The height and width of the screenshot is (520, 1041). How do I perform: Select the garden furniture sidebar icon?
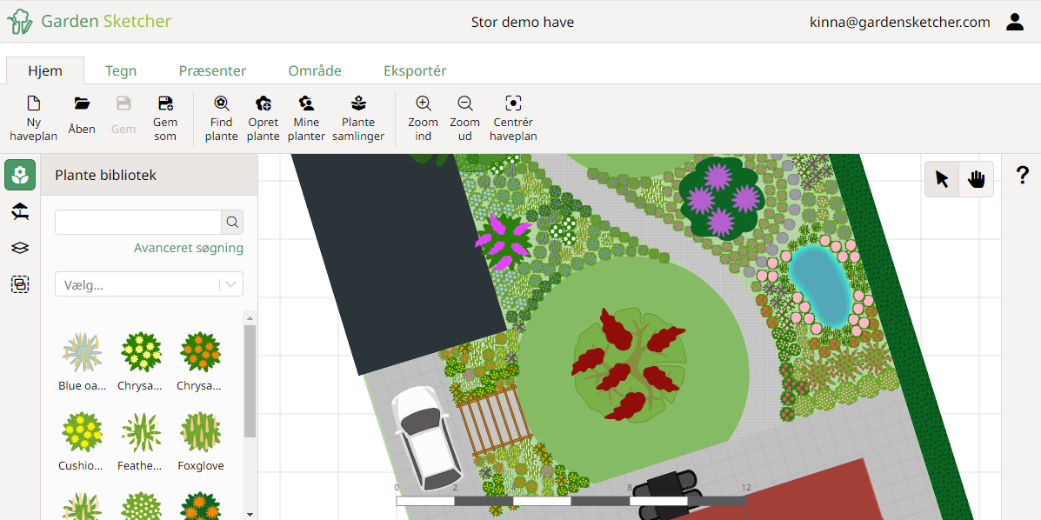click(19, 211)
